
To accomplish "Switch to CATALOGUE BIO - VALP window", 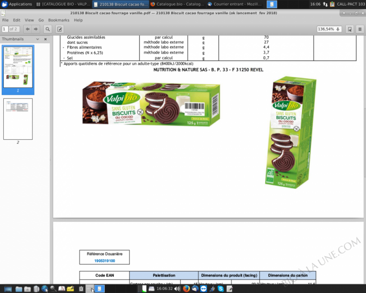I will click(63, 4).
